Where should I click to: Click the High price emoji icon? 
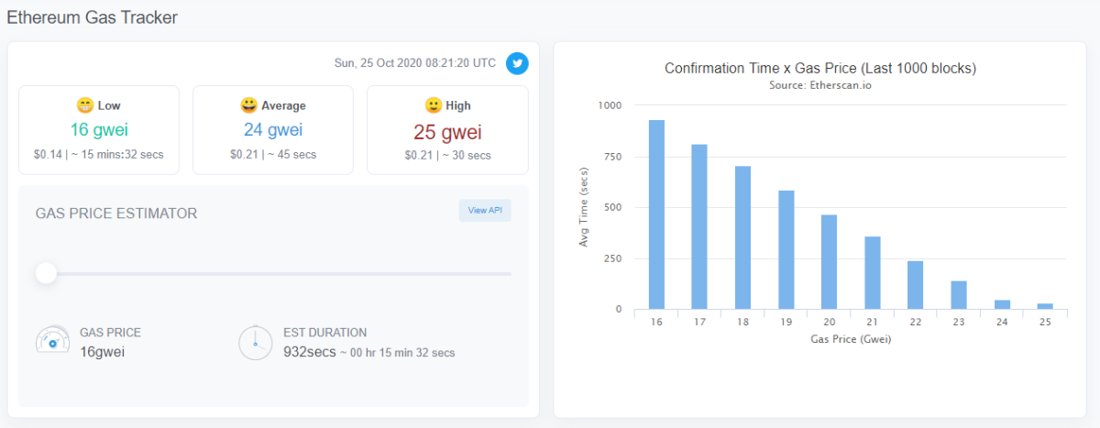click(433, 105)
